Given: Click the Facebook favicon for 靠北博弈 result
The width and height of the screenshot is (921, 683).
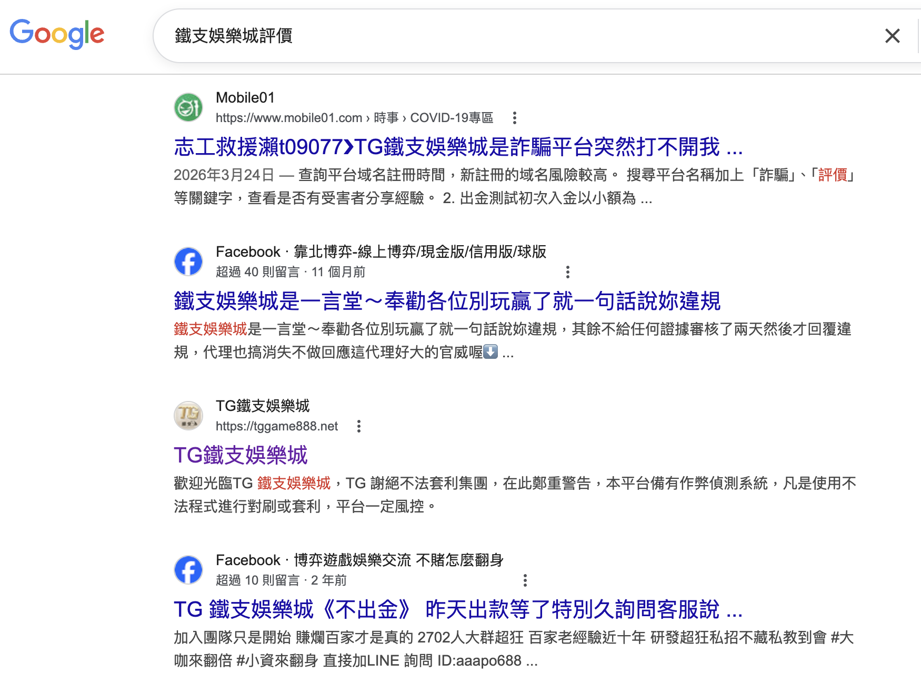Looking at the screenshot, I should (x=188, y=262).
